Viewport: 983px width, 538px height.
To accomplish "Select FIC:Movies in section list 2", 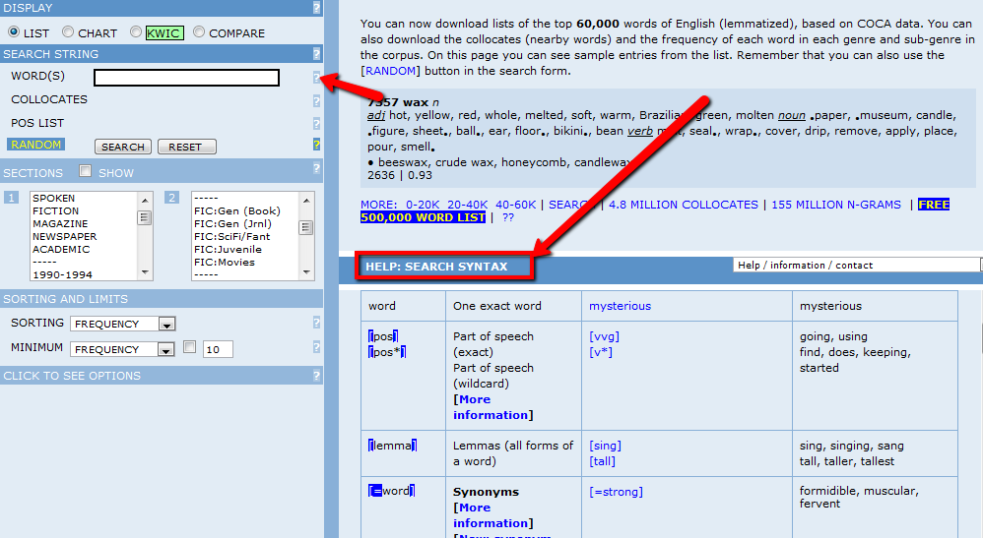I will coord(225,262).
